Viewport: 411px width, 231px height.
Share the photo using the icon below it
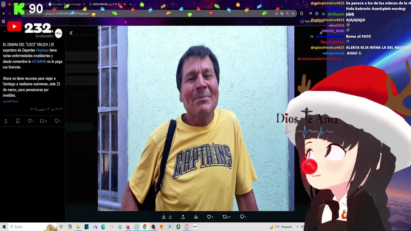pyautogui.click(x=183, y=217)
